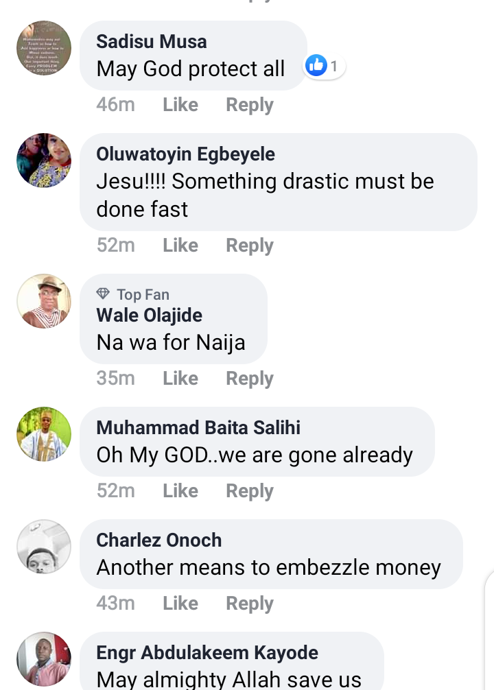Image resolution: width=494 pixels, height=690 pixels.
Task: Like Sadisu Musa's comment
Action: click(180, 105)
